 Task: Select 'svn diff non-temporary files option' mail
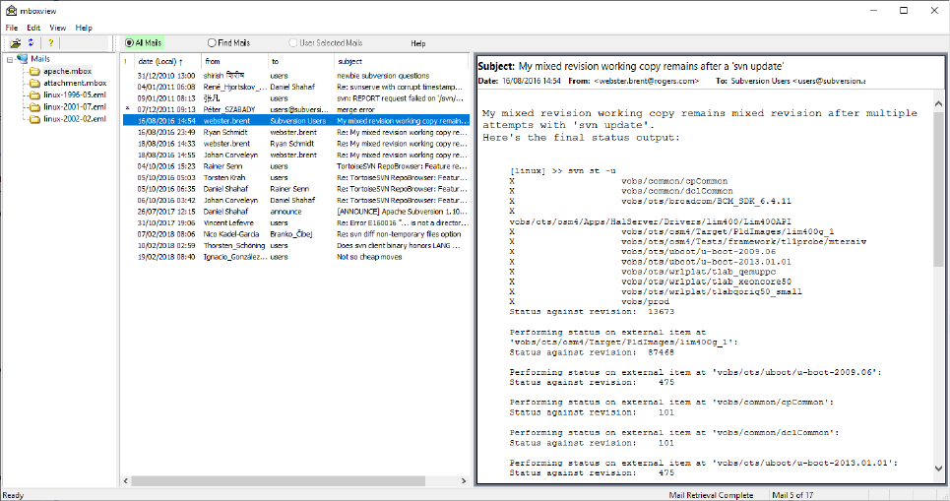point(295,234)
